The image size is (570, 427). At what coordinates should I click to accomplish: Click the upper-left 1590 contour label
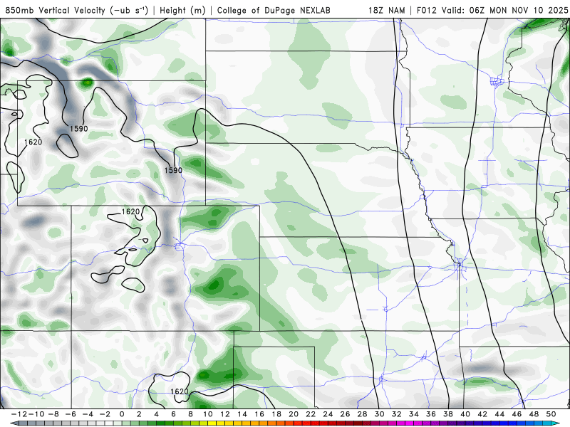[78, 129]
